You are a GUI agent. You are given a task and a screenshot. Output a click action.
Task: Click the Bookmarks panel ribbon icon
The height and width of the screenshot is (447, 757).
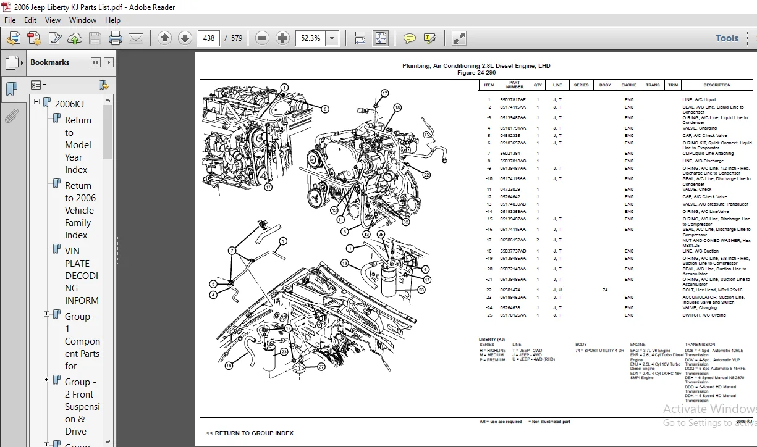12,90
